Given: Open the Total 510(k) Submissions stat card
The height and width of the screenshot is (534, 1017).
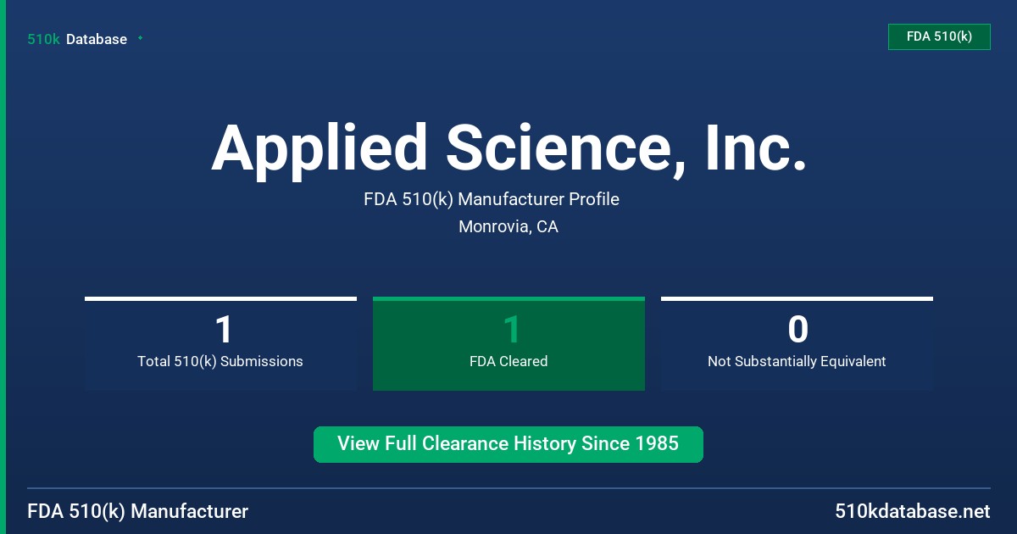Looking at the screenshot, I should coord(220,343).
